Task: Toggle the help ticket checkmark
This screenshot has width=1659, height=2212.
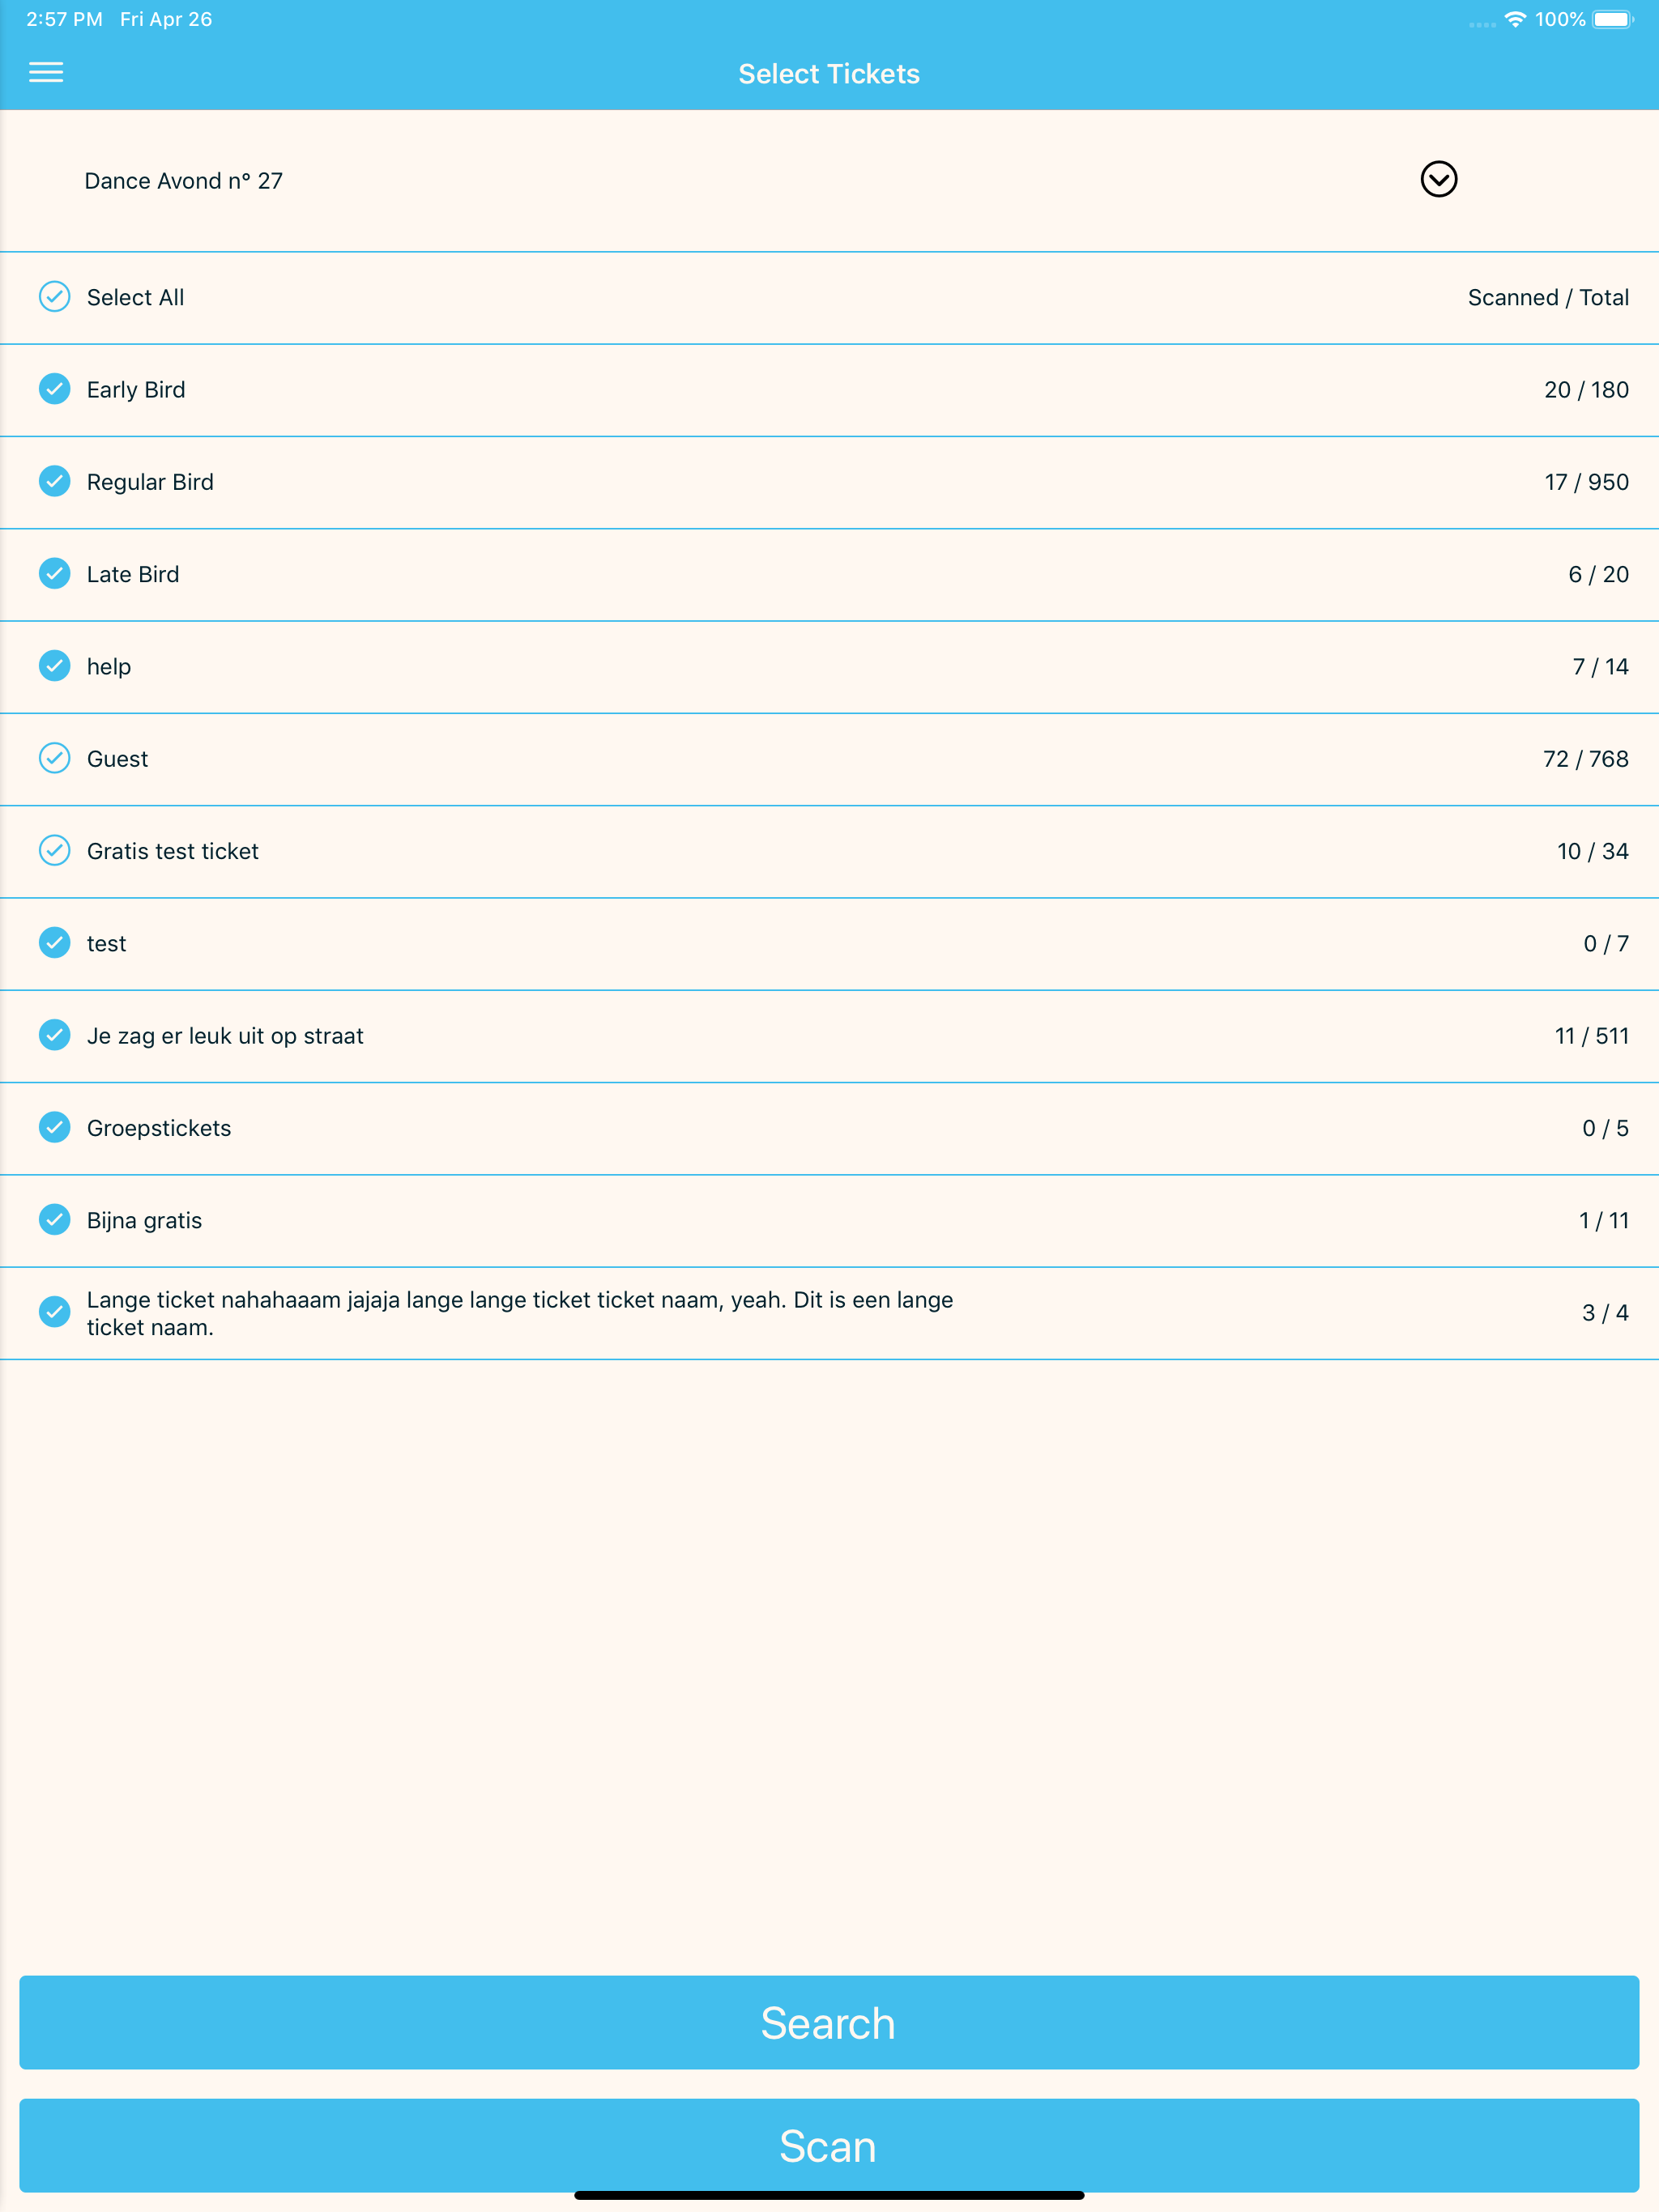Action: [54, 666]
